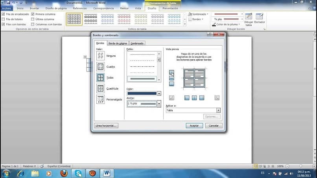
Task: Select the double line style in Estilo list
Action: click(x=142, y=79)
